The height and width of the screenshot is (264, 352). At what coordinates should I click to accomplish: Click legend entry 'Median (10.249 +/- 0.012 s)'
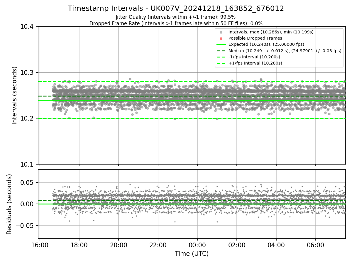click(285, 50)
